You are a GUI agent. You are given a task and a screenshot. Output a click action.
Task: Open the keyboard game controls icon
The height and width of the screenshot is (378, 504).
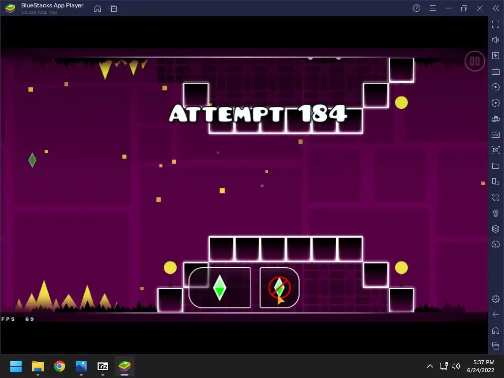click(496, 71)
